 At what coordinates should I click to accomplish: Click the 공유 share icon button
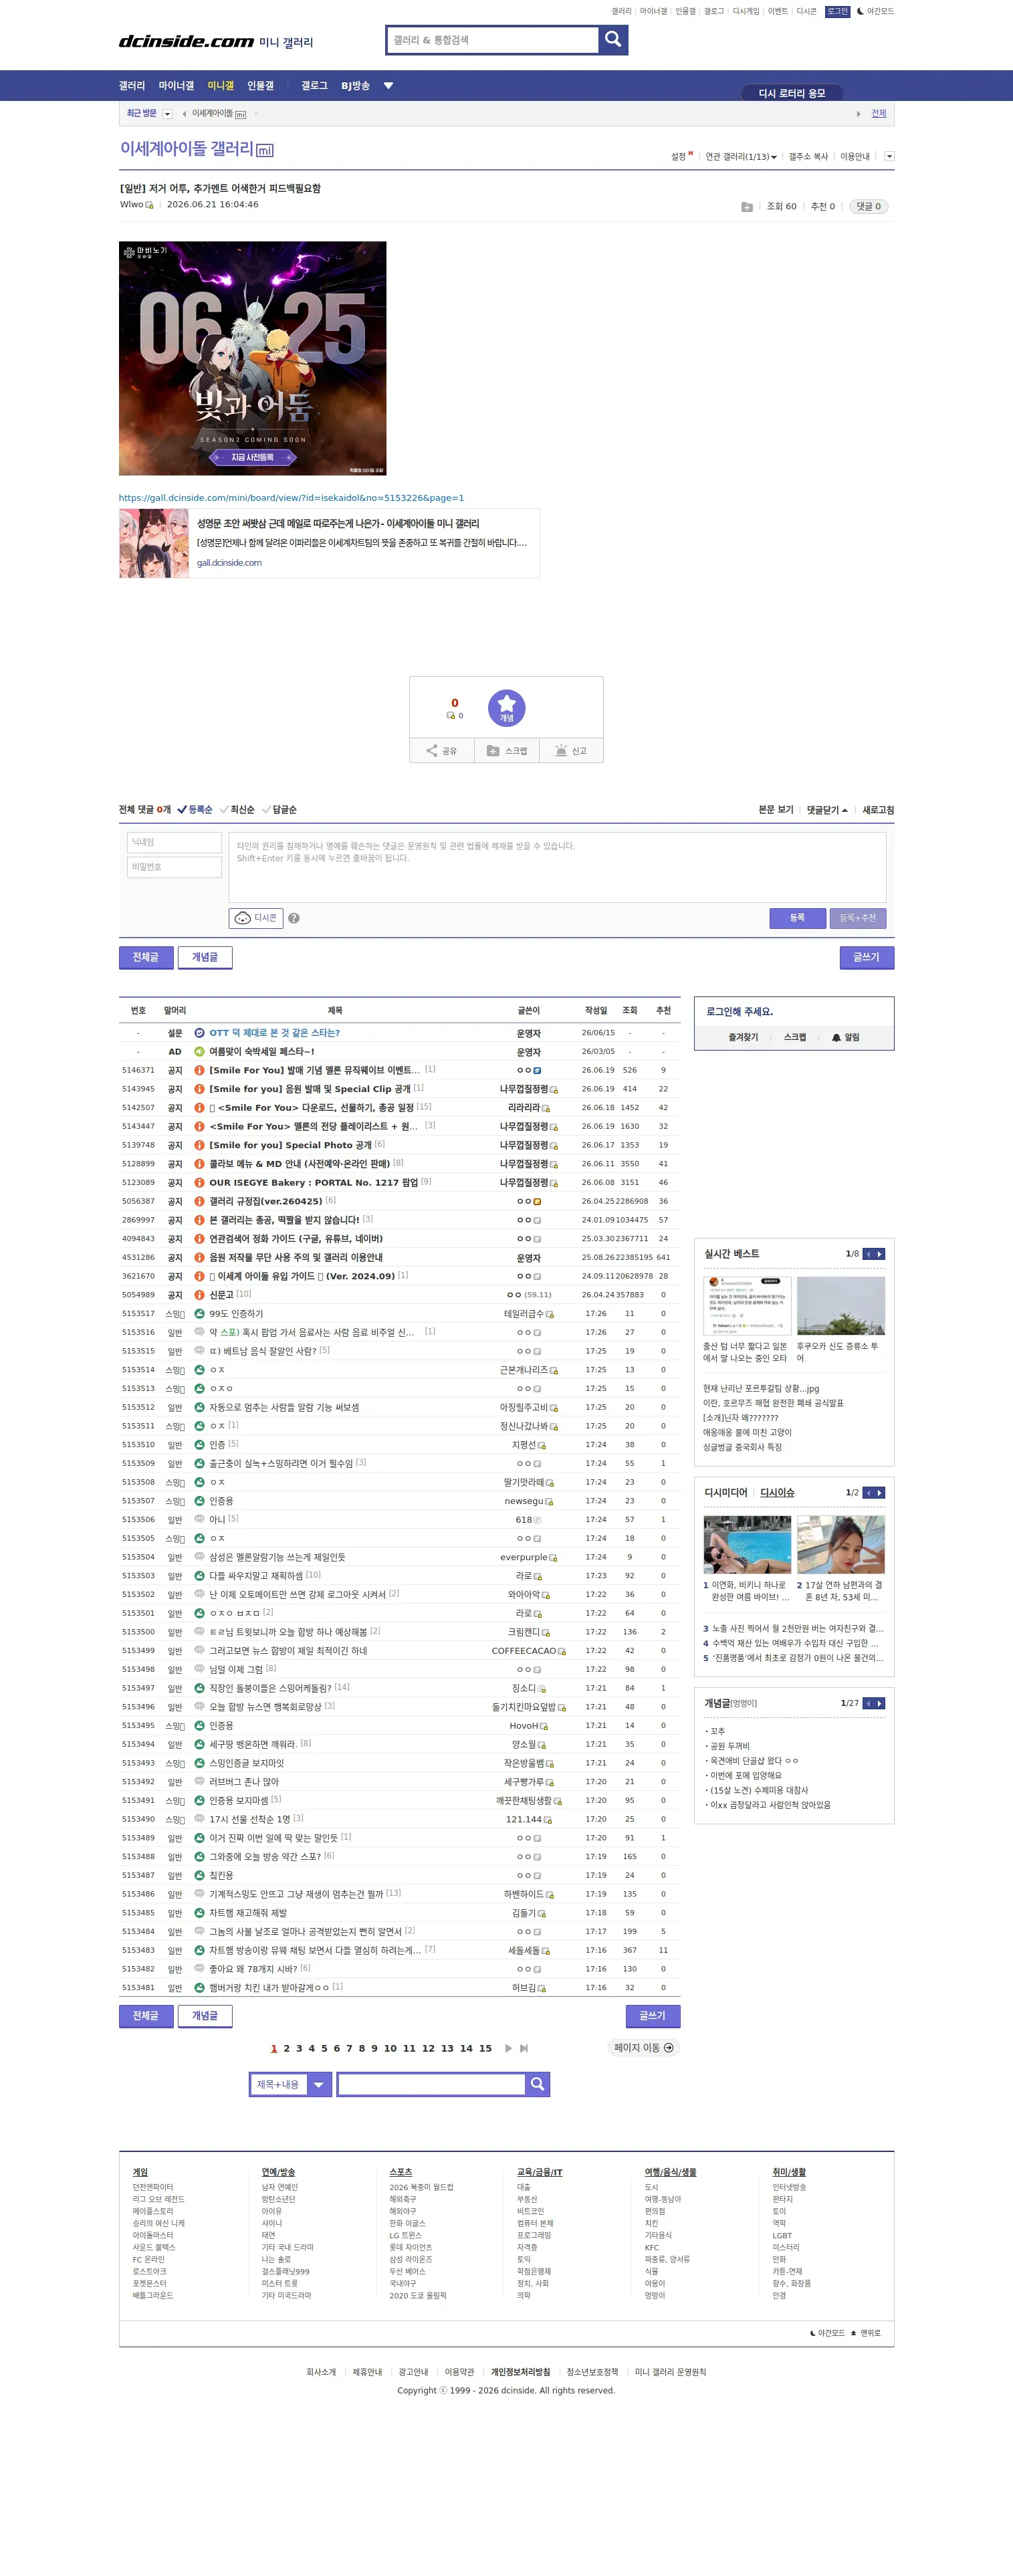coord(442,751)
